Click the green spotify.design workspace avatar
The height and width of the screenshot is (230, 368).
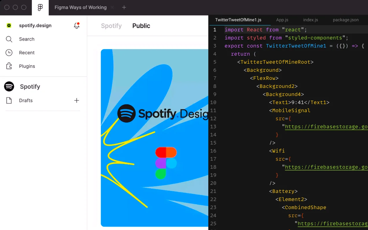(9, 25)
